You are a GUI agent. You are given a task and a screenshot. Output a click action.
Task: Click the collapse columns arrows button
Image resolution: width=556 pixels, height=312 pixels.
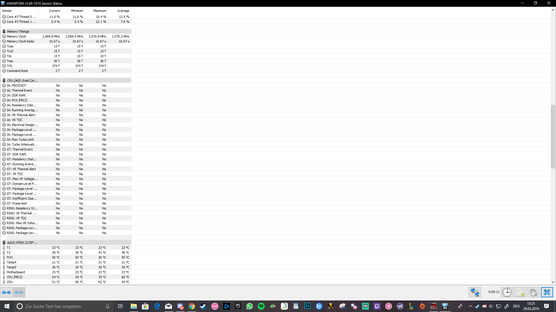pos(19,292)
